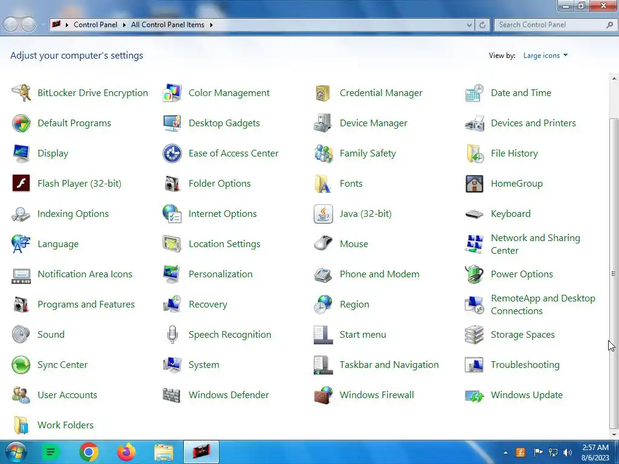Image resolution: width=619 pixels, height=464 pixels.
Task: Click the Taskbar and Navigation link
Action: point(389,365)
